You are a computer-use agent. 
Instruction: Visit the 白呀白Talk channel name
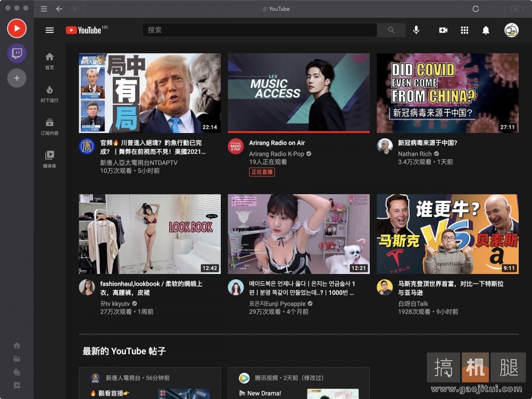coord(413,304)
